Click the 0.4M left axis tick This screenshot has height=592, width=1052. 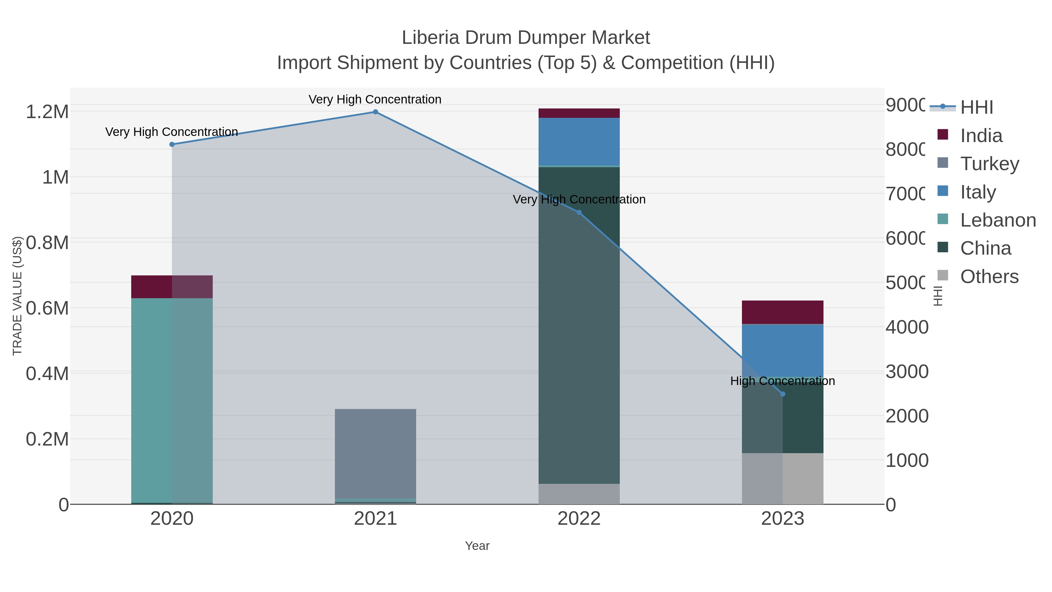47,373
